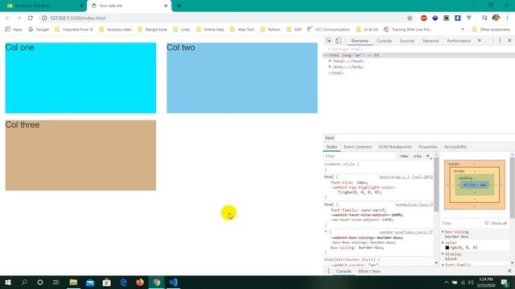Open the Chrome three-dot menu

[508, 18]
